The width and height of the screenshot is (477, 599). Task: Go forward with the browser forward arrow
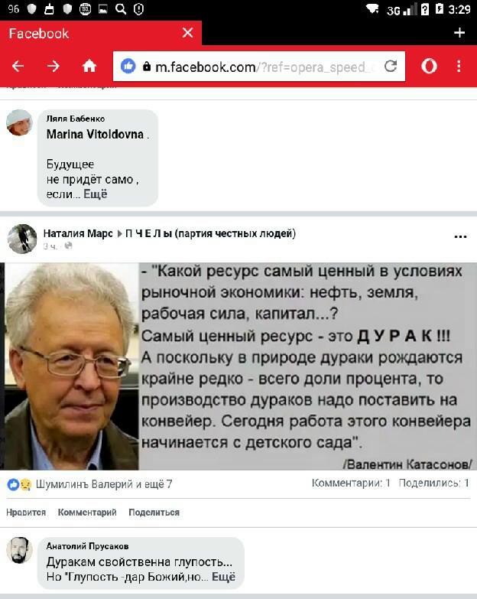(x=54, y=67)
